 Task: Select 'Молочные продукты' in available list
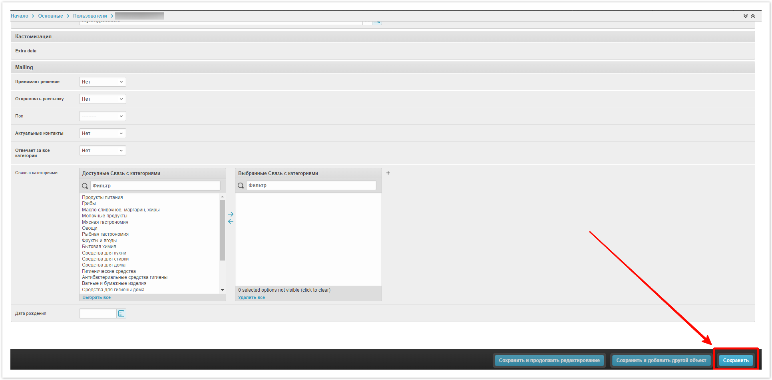pos(105,216)
